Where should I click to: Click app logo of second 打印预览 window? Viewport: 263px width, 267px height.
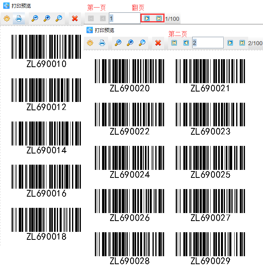click(x=90, y=30)
